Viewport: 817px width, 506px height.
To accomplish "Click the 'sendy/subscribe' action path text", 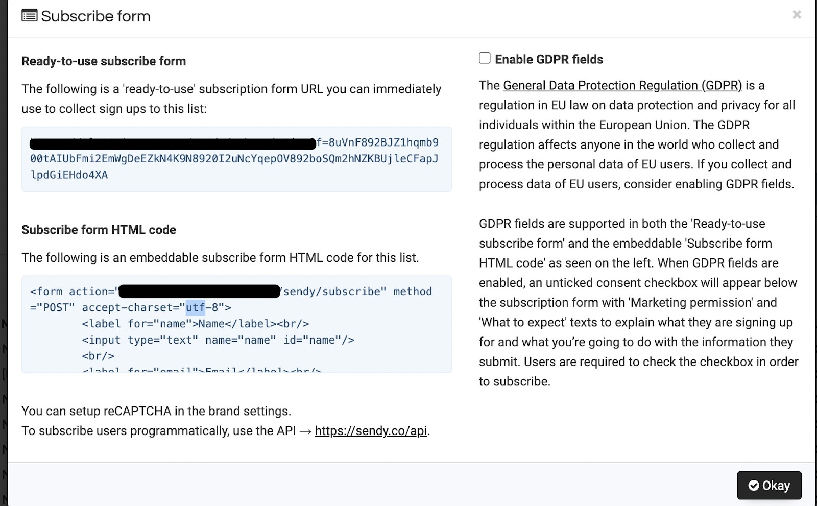I will [x=332, y=292].
